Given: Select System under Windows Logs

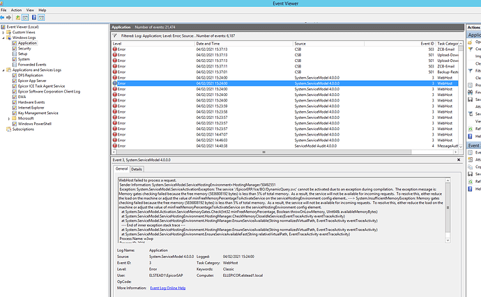Looking at the screenshot, I should (x=24, y=59).
